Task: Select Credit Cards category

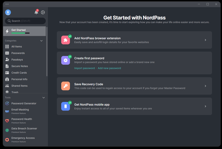Action: [x=19, y=73]
